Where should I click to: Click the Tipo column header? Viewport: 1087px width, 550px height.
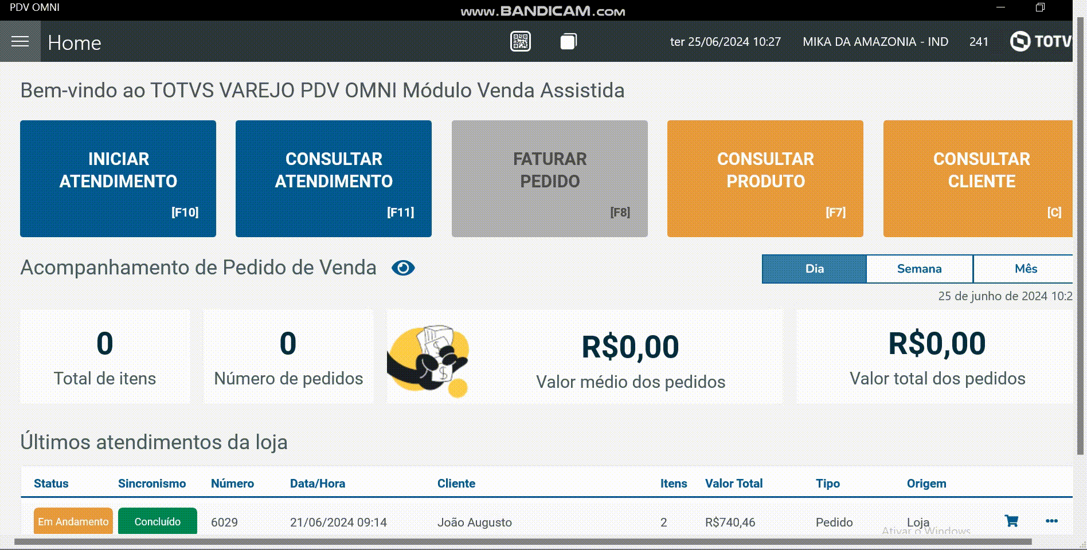tap(828, 484)
